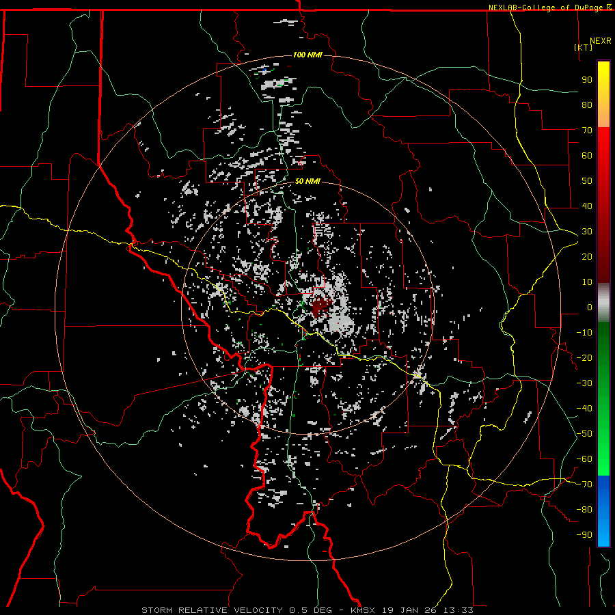Click the positive 30 scale value

[587, 232]
